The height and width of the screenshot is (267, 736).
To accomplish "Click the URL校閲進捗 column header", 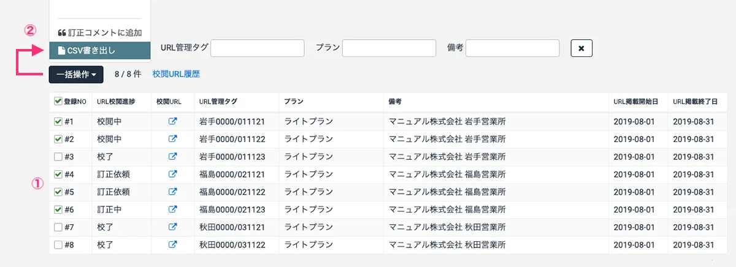I will click(x=116, y=102).
